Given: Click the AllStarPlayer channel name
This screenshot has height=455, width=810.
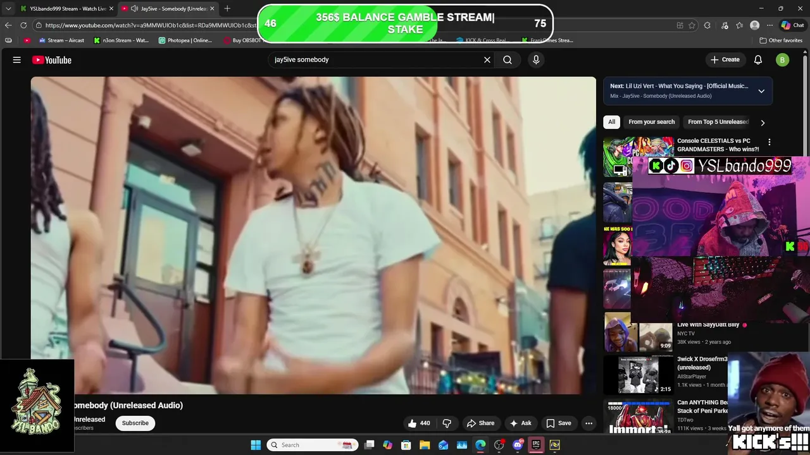Looking at the screenshot, I should tap(692, 377).
